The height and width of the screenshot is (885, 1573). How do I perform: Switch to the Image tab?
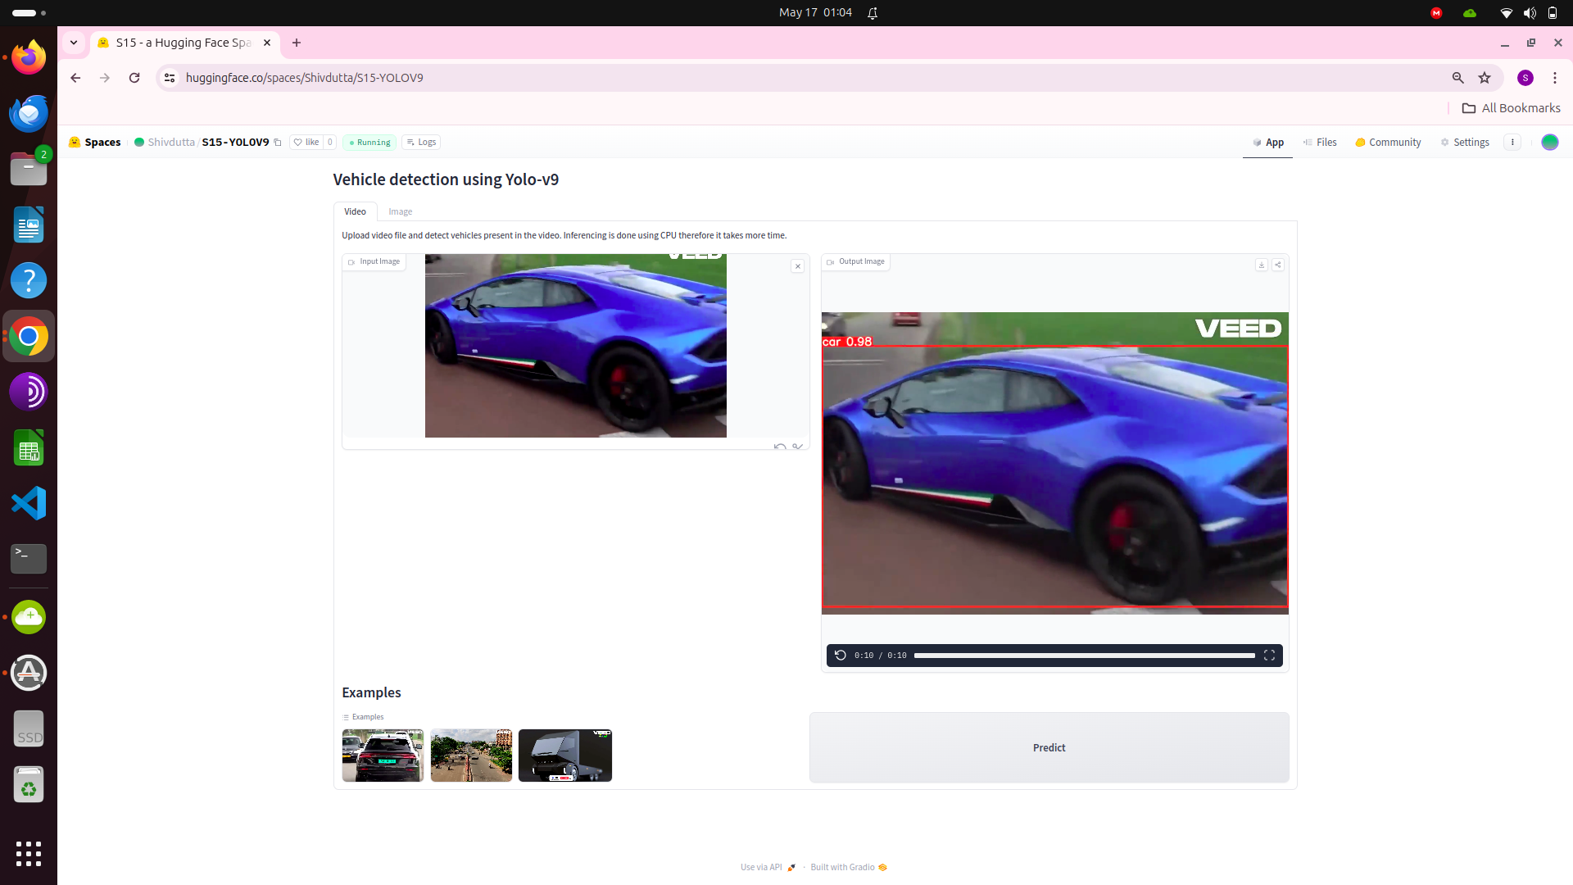click(400, 211)
